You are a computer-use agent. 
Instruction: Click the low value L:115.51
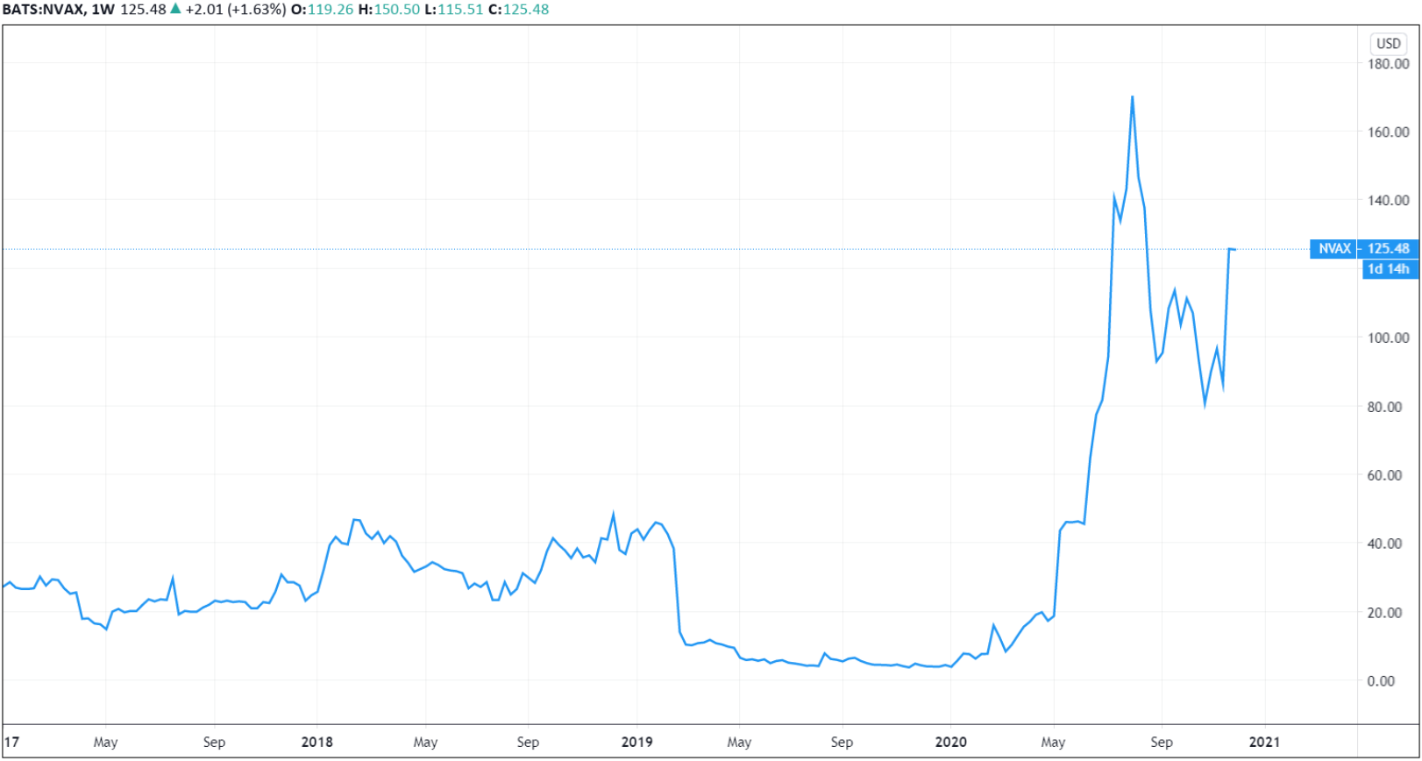coord(454,10)
